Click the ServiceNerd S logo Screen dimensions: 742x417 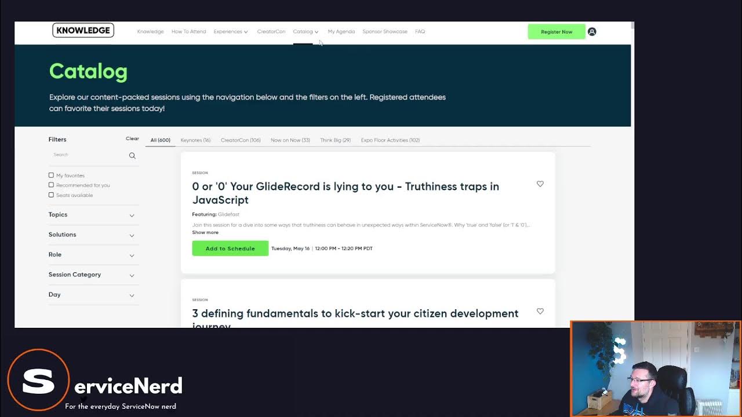click(x=38, y=380)
